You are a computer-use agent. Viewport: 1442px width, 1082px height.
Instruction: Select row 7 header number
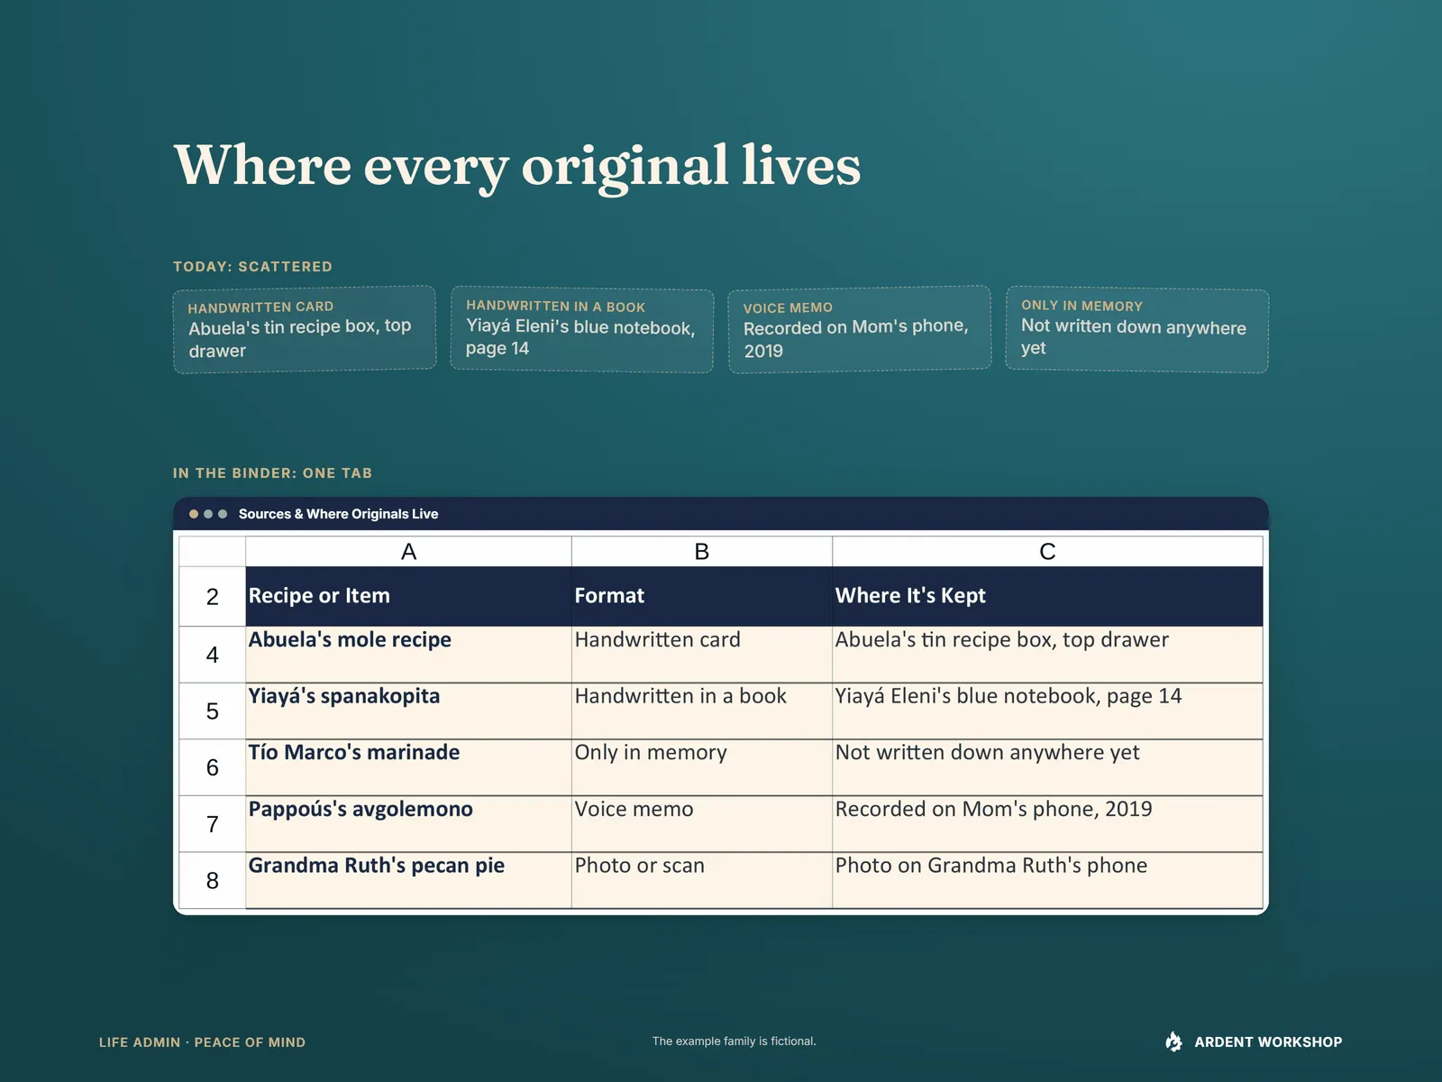(213, 824)
